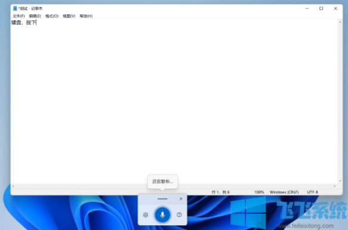Click the microphone button in voice typing

[162, 214]
